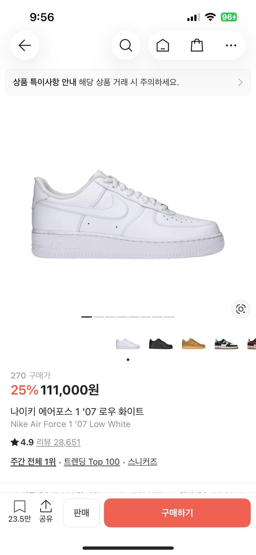Select the black sneaker color thumbnail
The image size is (256, 555).
pos(161,344)
